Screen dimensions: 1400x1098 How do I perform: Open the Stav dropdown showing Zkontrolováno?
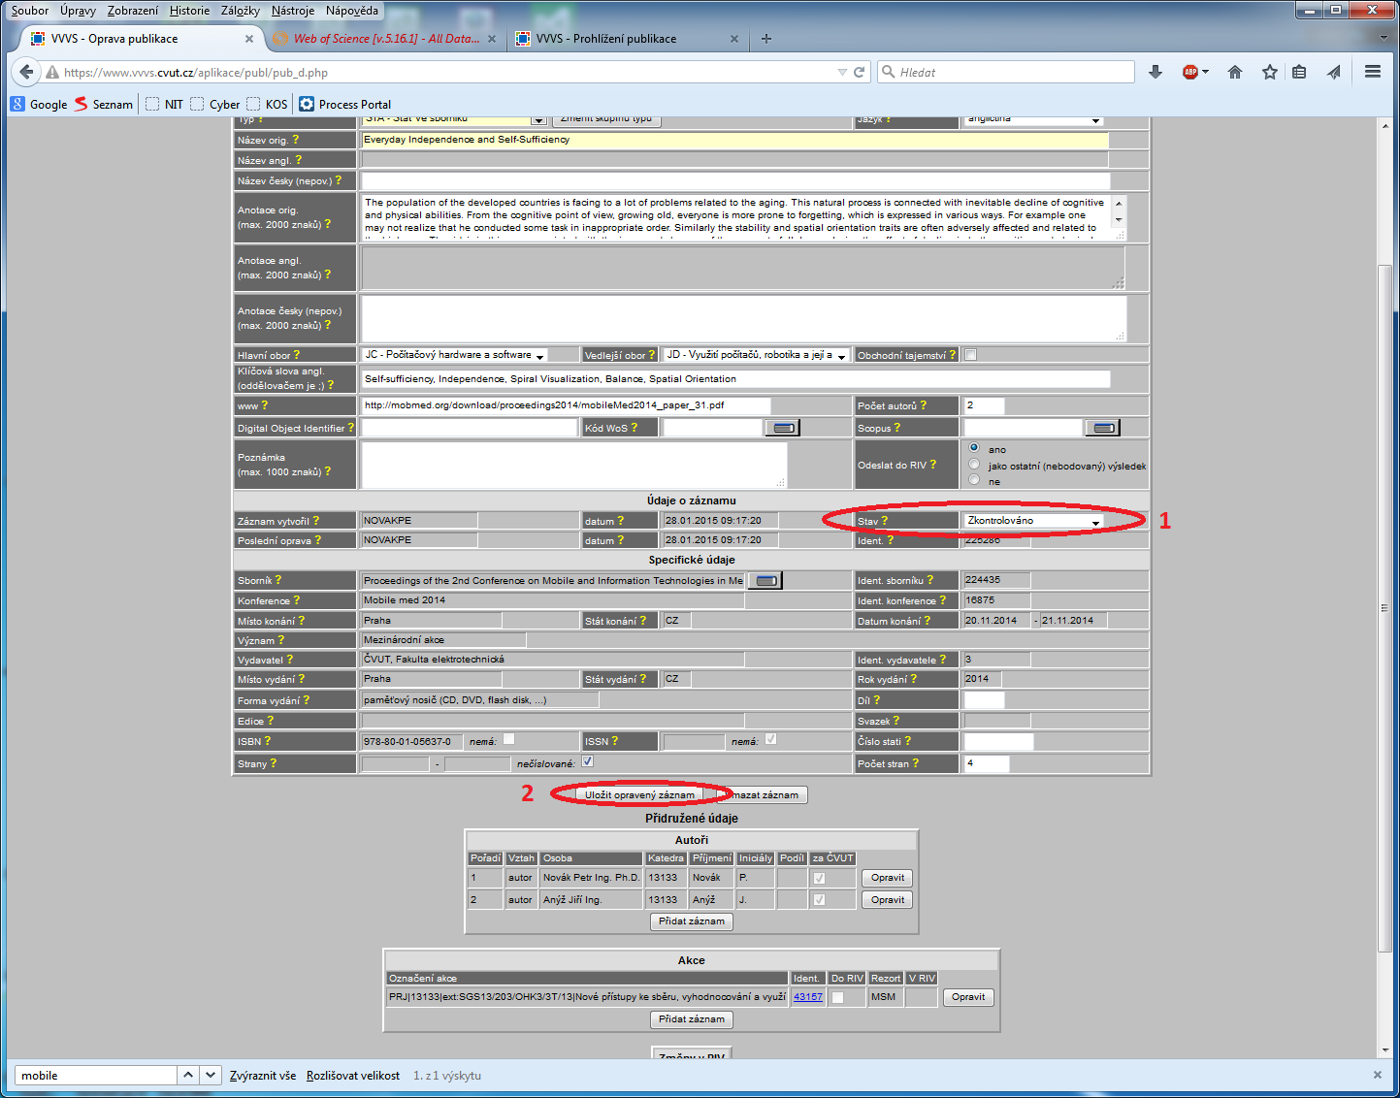tap(1034, 521)
